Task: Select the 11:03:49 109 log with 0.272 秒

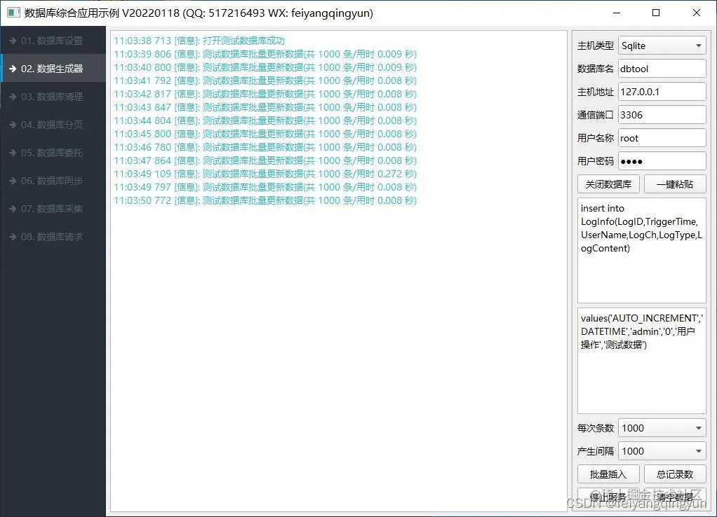Action: (x=265, y=174)
